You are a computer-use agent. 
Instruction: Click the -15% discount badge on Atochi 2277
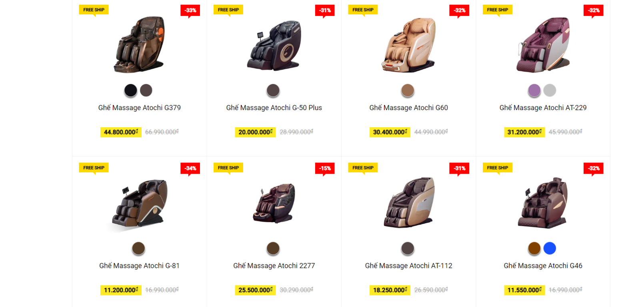coord(325,169)
